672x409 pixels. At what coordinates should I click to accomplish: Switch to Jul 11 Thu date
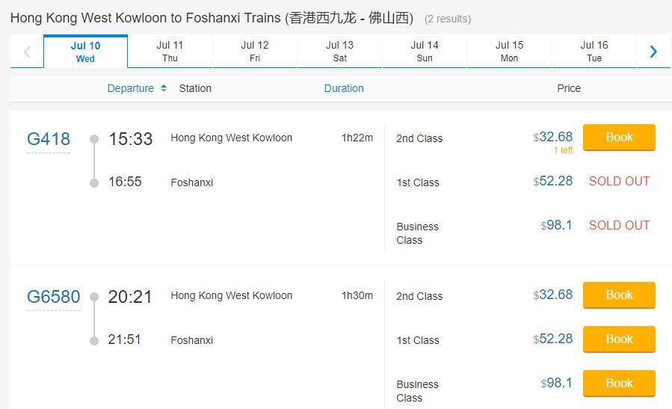(x=170, y=52)
